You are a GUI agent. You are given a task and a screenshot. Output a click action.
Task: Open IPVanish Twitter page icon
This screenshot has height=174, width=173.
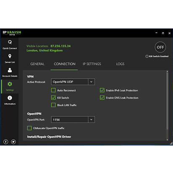pyautogui.click(x=13, y=142)
